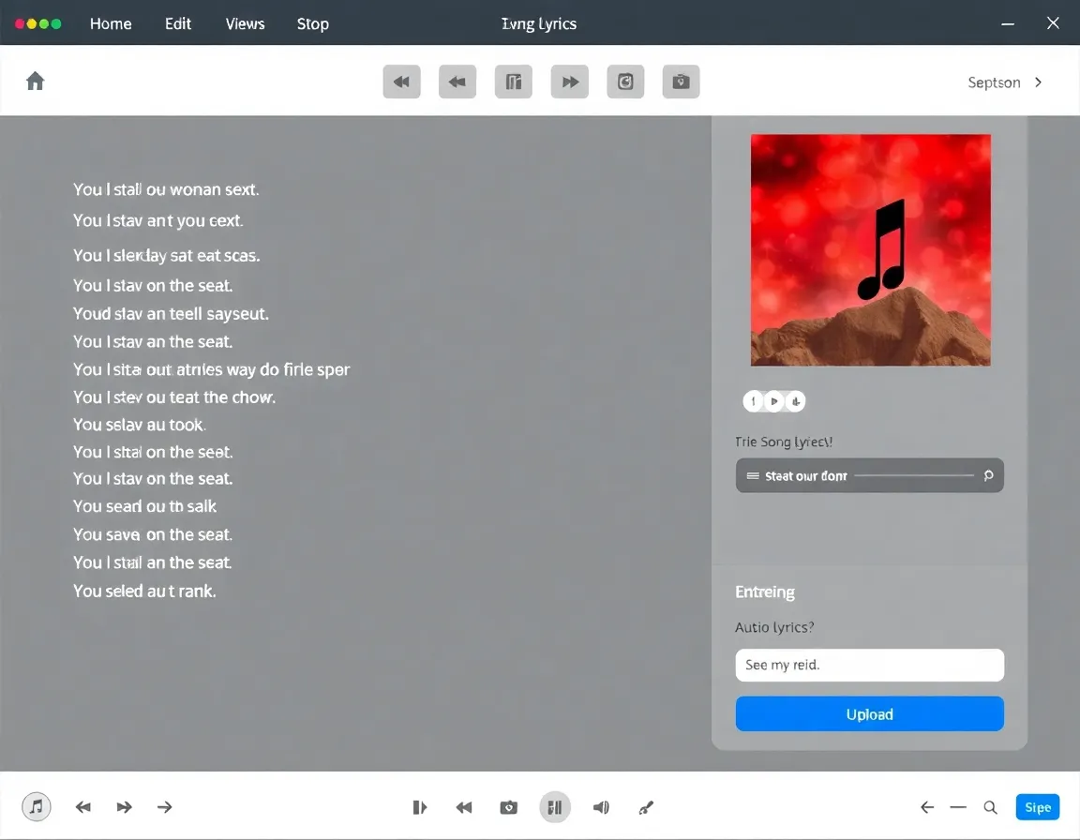Click the music note icon in bottom bar
Screen dimensions: 1080x840
[x=37, y=806]
